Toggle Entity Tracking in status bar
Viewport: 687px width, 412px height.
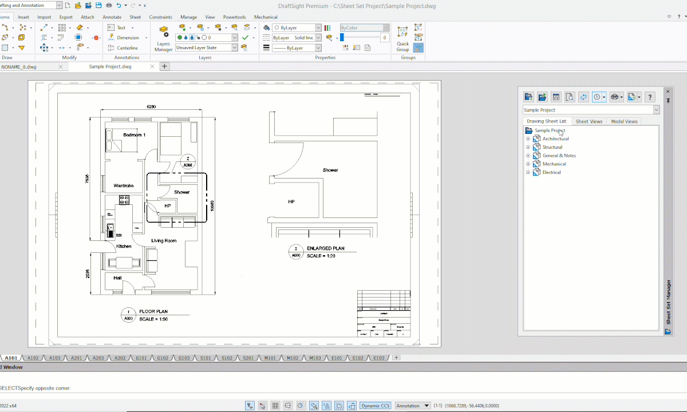tap(326, 406)
